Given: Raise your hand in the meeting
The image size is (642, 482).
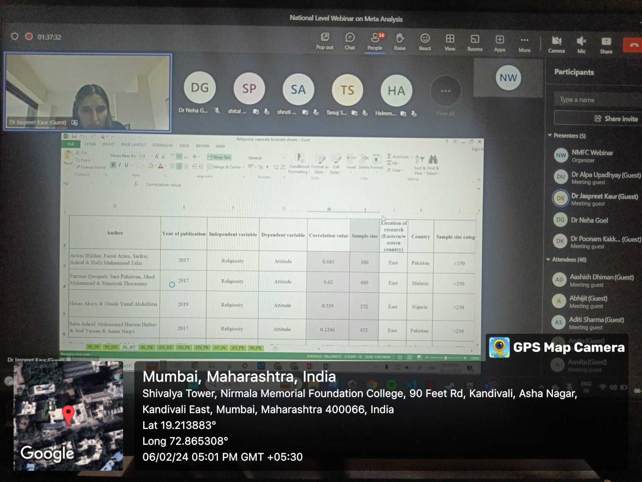Looking at the screenshot, I should pos(400,41).
